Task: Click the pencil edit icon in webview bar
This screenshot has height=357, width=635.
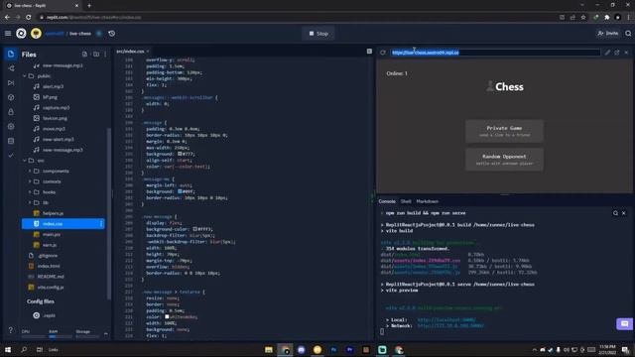Action: (x=607, y=53)
